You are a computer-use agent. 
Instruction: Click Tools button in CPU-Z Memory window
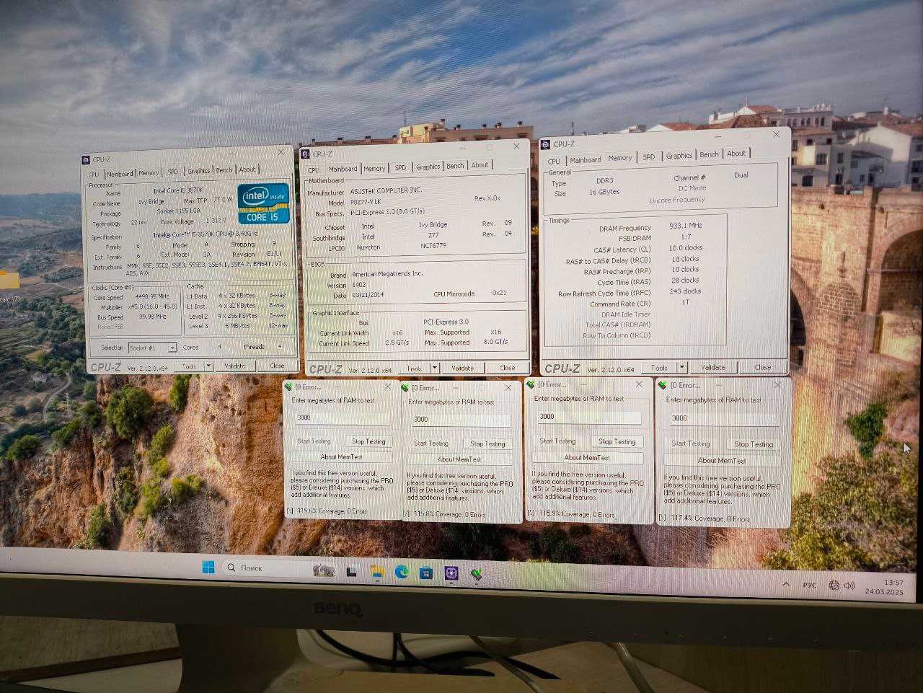(659, 368)
